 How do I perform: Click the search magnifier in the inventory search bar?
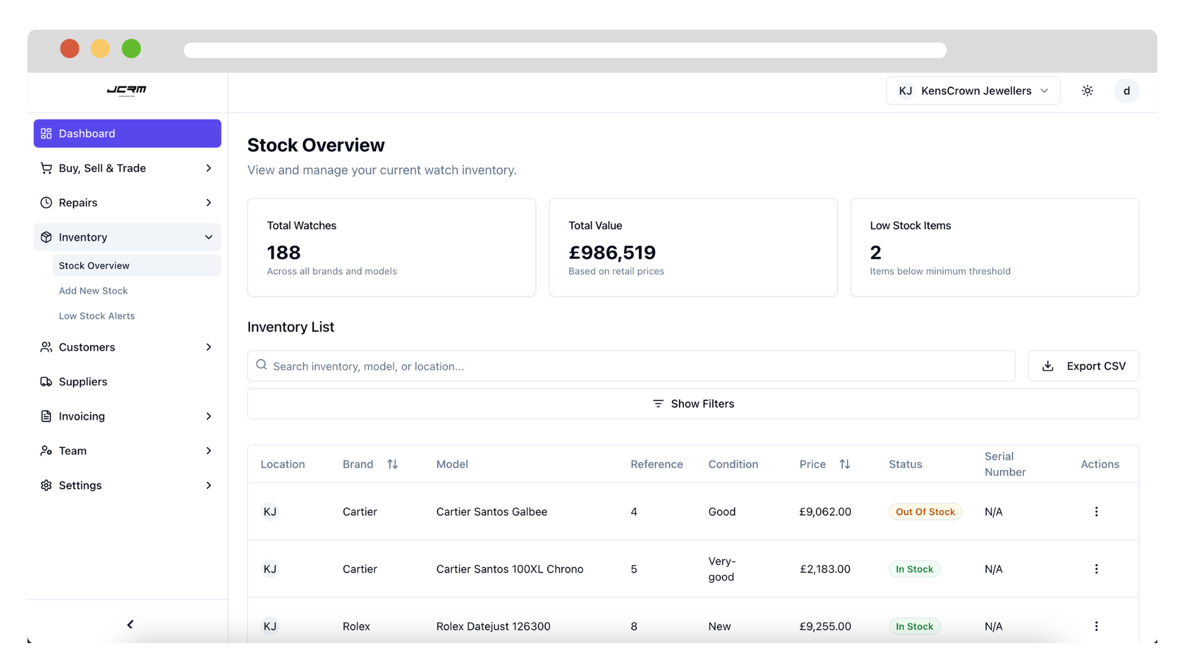click(x=262, y=366)
